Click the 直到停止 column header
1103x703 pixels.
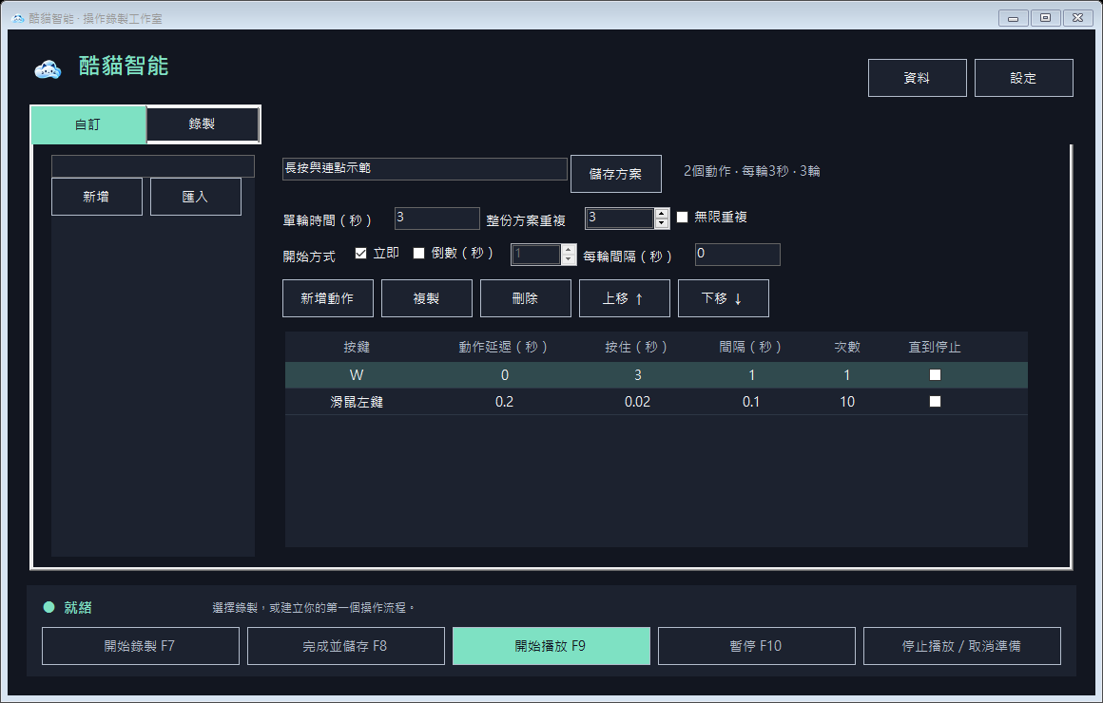coord(934,348)
